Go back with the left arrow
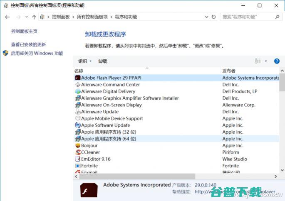Viewport: 285px width, 201px height. click(7, 17)
